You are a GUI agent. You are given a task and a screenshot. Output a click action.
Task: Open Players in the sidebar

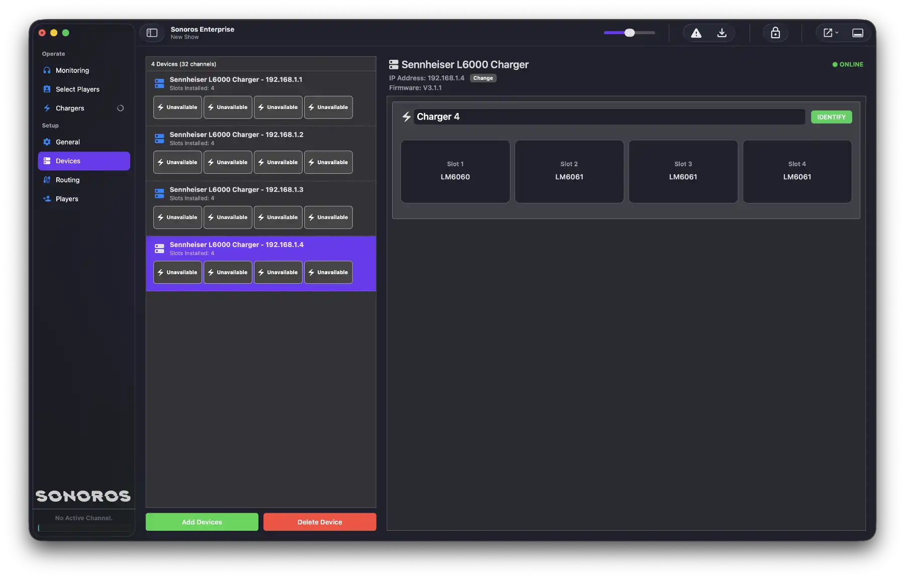84,199
